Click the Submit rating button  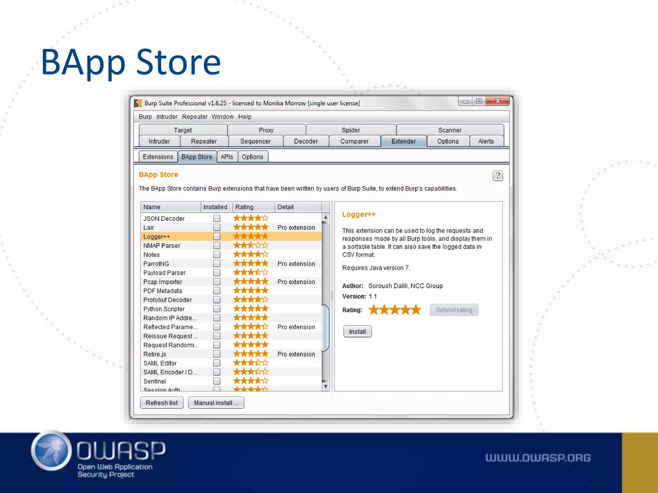[x=454, y=310]
